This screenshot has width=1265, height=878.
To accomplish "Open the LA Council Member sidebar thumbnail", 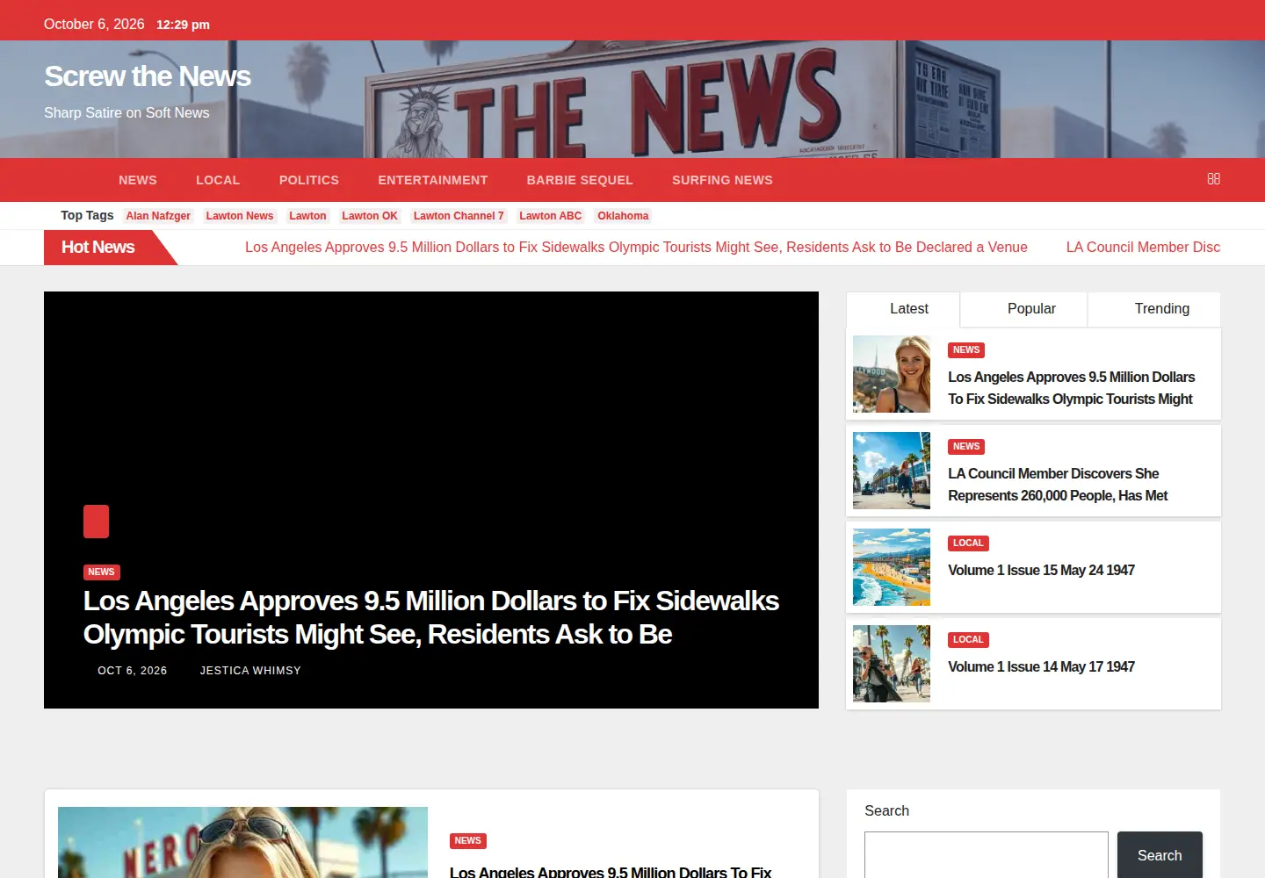I will (x=892, y=471).
